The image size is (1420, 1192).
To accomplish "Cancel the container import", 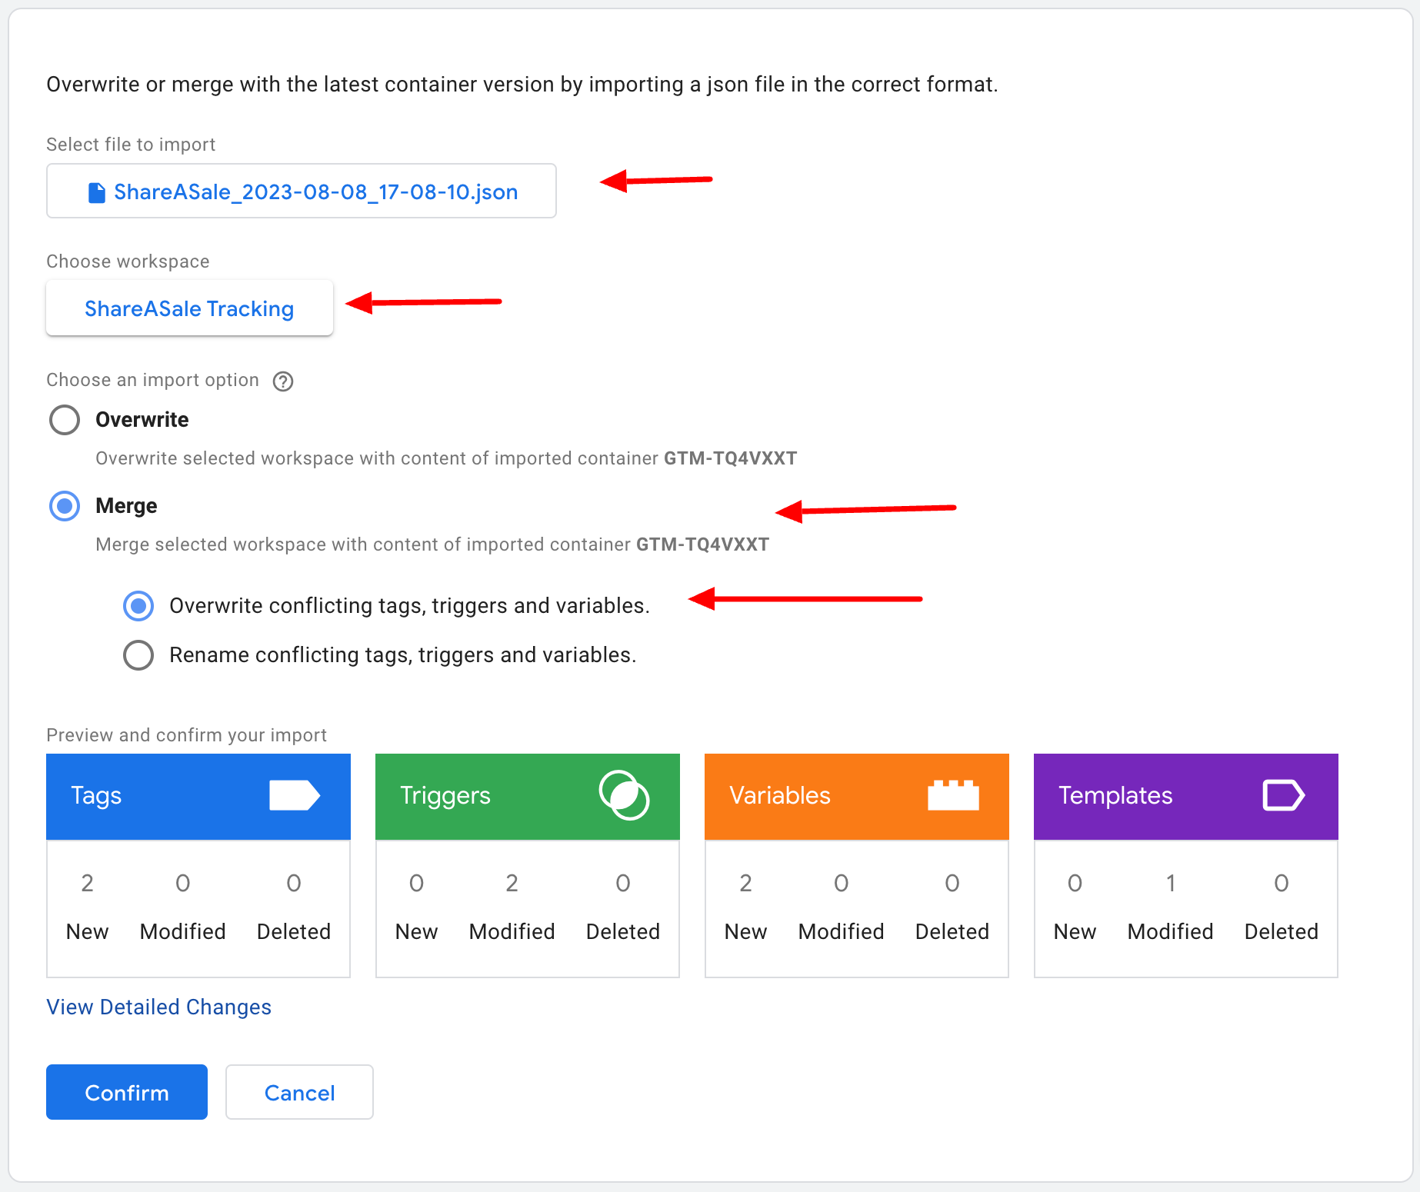I will click(299, 1092).
